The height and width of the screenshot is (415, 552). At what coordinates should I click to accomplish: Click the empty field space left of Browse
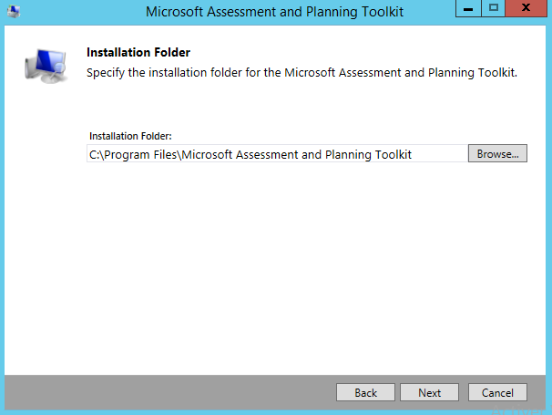point(442,154)
